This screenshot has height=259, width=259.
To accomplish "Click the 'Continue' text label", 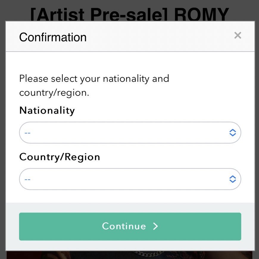I will (x=124, y=226).
